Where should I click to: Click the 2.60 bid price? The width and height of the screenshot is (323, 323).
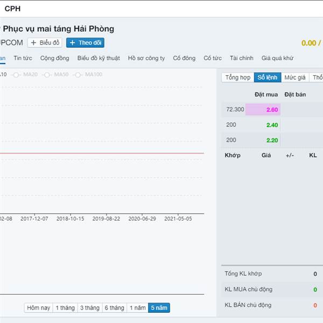click(x=272, y=110)
